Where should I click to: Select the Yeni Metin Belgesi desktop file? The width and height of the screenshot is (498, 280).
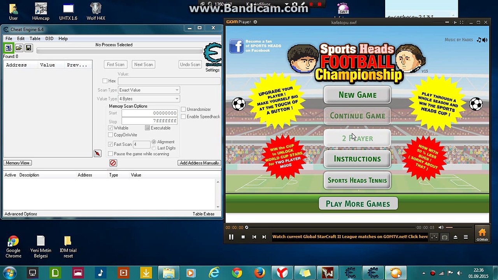[41, 247]
